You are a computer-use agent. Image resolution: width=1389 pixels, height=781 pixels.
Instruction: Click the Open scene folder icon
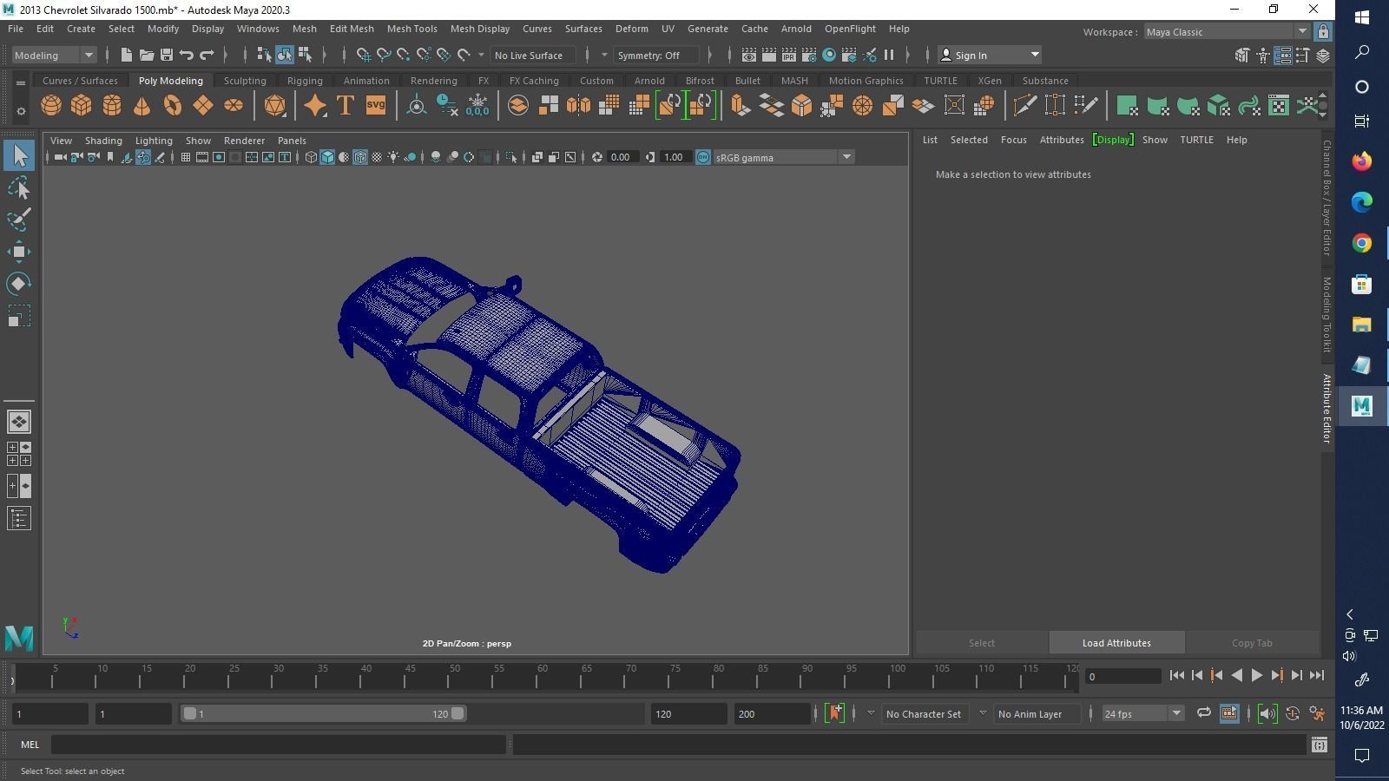coord(147,55)
